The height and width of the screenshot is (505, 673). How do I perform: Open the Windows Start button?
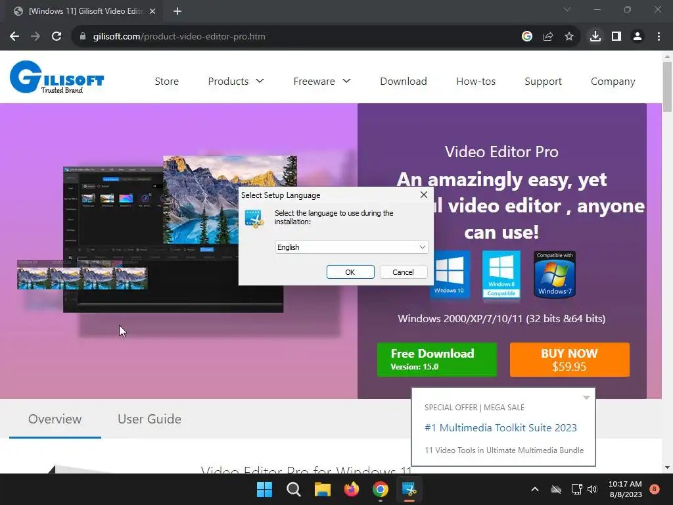point(264,489)
